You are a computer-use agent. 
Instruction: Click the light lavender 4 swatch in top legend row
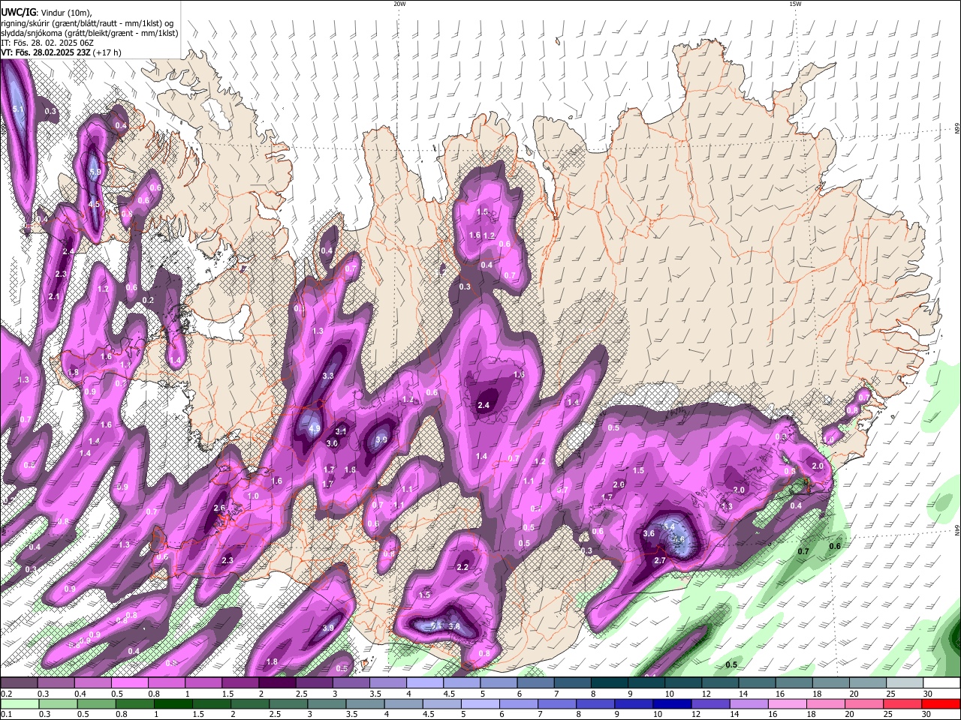[x=425, y=683]
